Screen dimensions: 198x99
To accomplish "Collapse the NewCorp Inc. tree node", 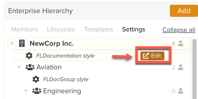I will coord(12,44).
